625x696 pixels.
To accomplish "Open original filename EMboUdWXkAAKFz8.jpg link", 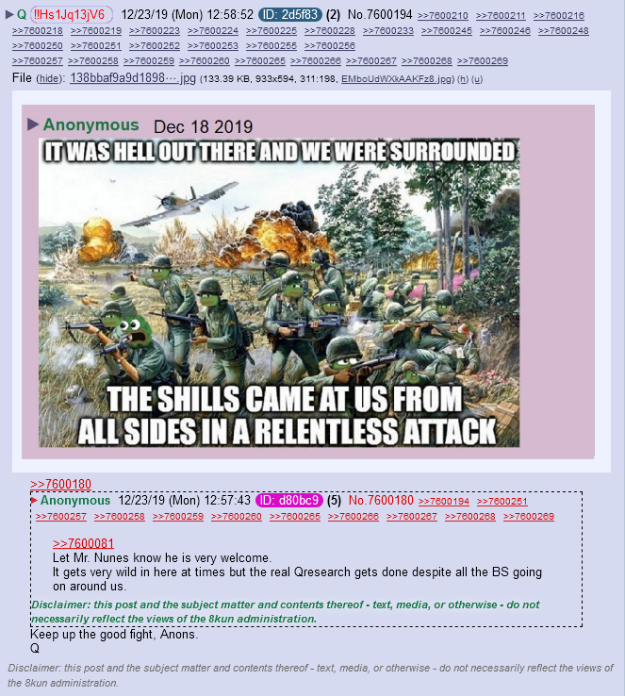I will tap(398, 79).
